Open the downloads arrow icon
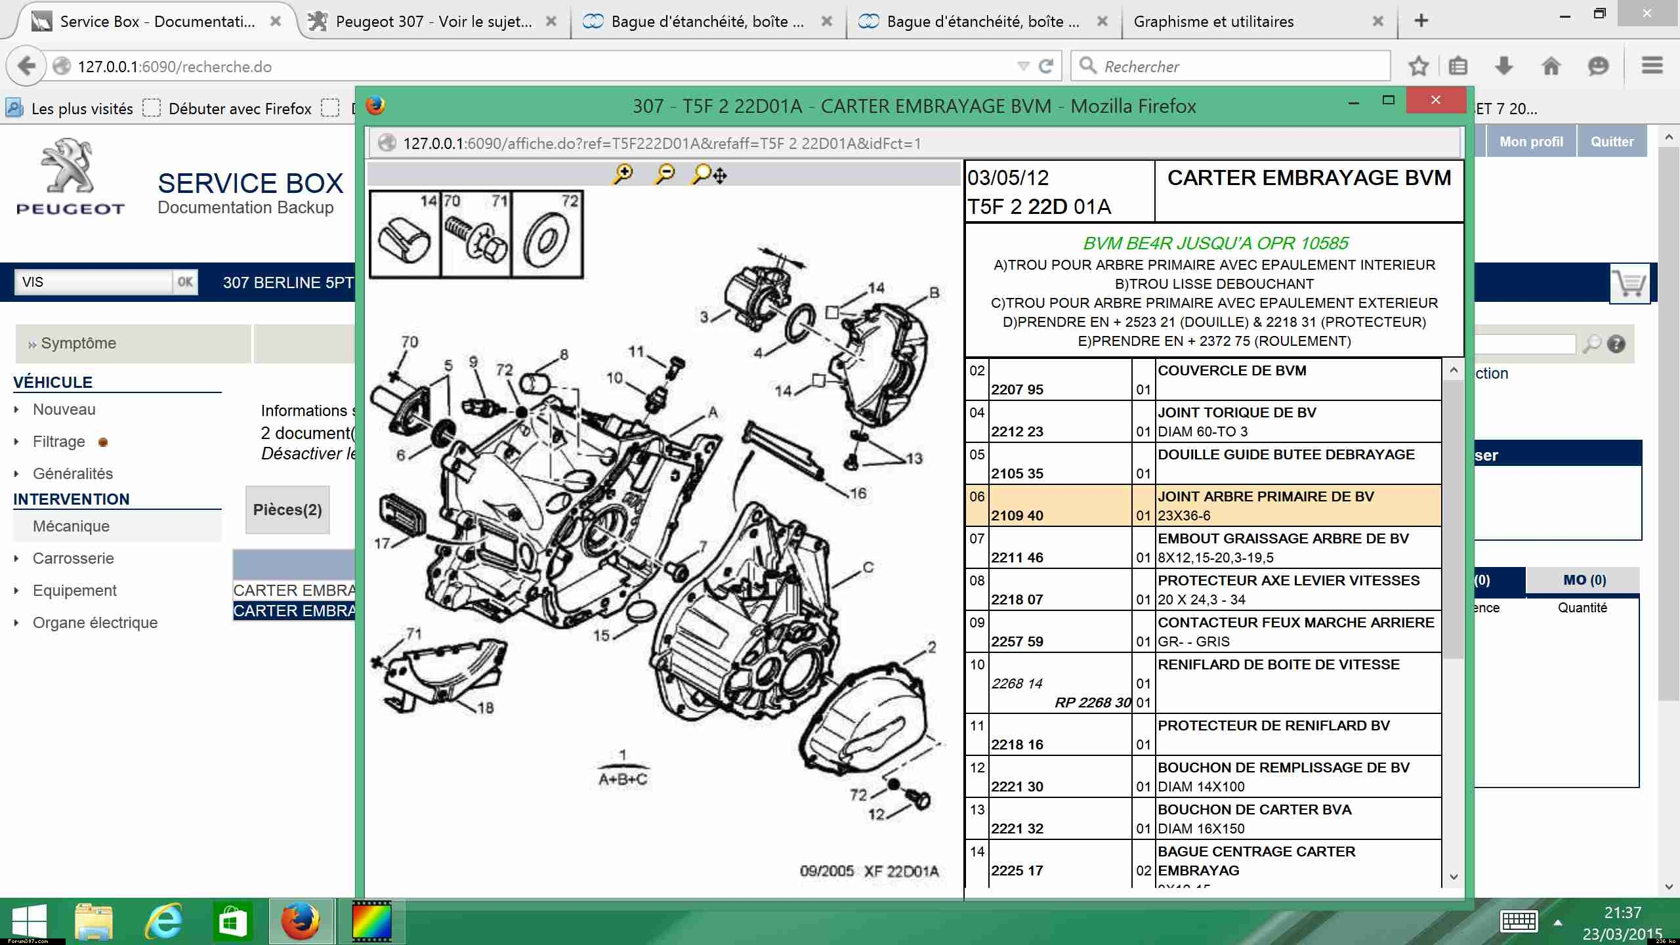This screenshot has height=945, width=1680. tap(1503, 66)
